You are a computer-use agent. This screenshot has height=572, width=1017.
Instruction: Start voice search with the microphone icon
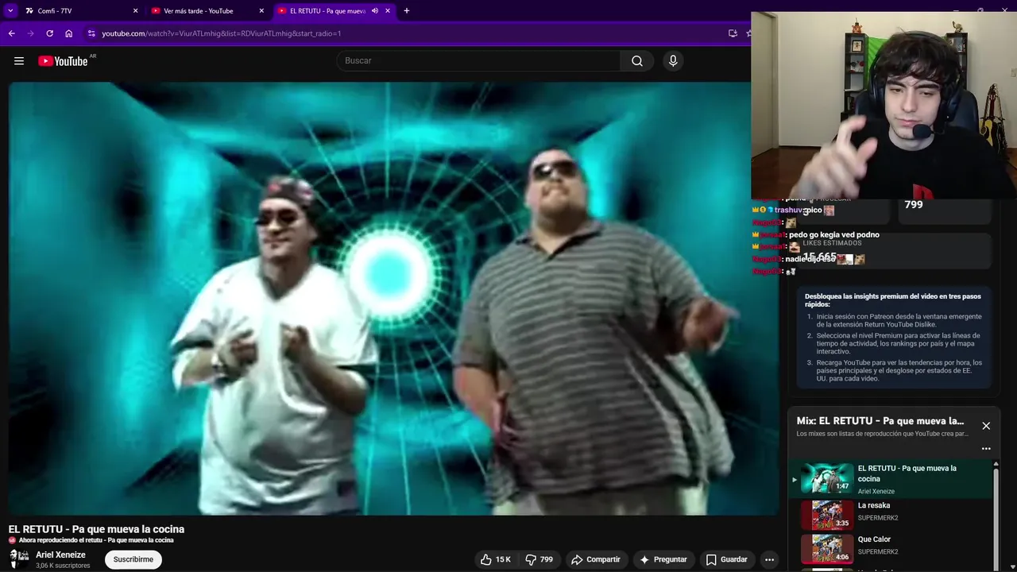[673, 61]
